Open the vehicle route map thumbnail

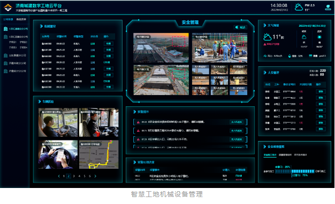tap(98, 154)
